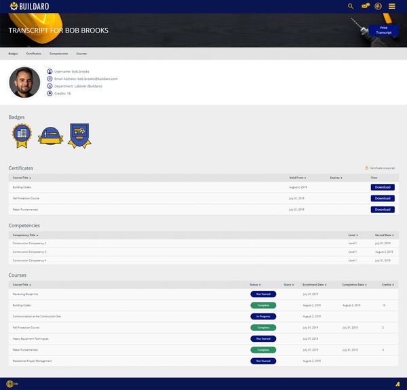Download the Building Codes certificate
Image resolution: width=407 pixels, height=390 pixels.
coord(382,187)
